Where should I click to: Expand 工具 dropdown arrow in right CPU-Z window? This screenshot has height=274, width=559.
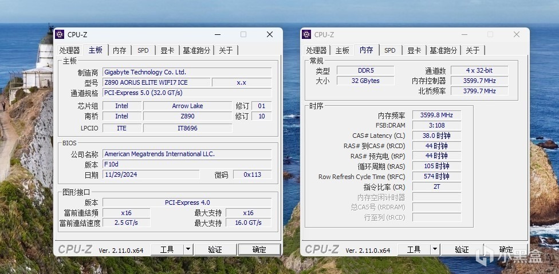point(435,250)
